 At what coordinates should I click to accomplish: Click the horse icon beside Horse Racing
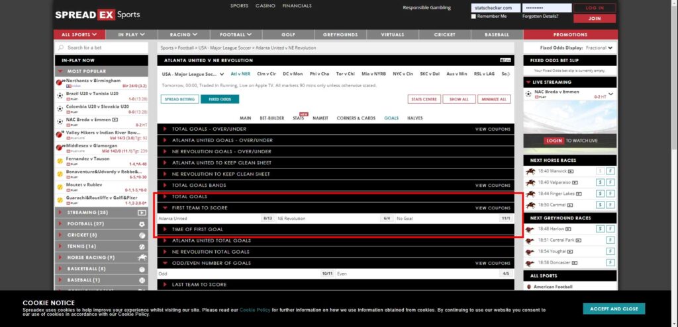click(x=142, y=258)
